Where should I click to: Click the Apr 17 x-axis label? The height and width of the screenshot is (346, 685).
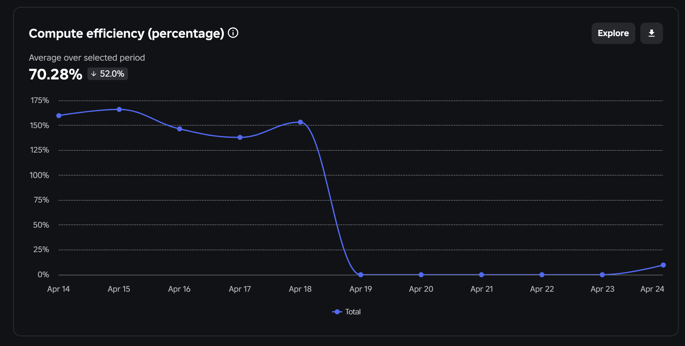pyautogui.click(x=240, y=289)
